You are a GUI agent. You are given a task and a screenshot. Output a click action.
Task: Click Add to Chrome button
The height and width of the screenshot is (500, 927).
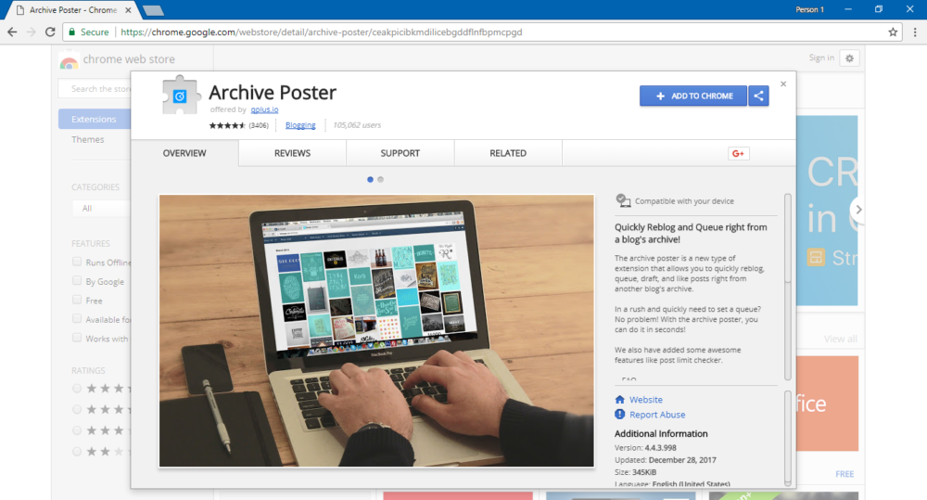[693, 96]
